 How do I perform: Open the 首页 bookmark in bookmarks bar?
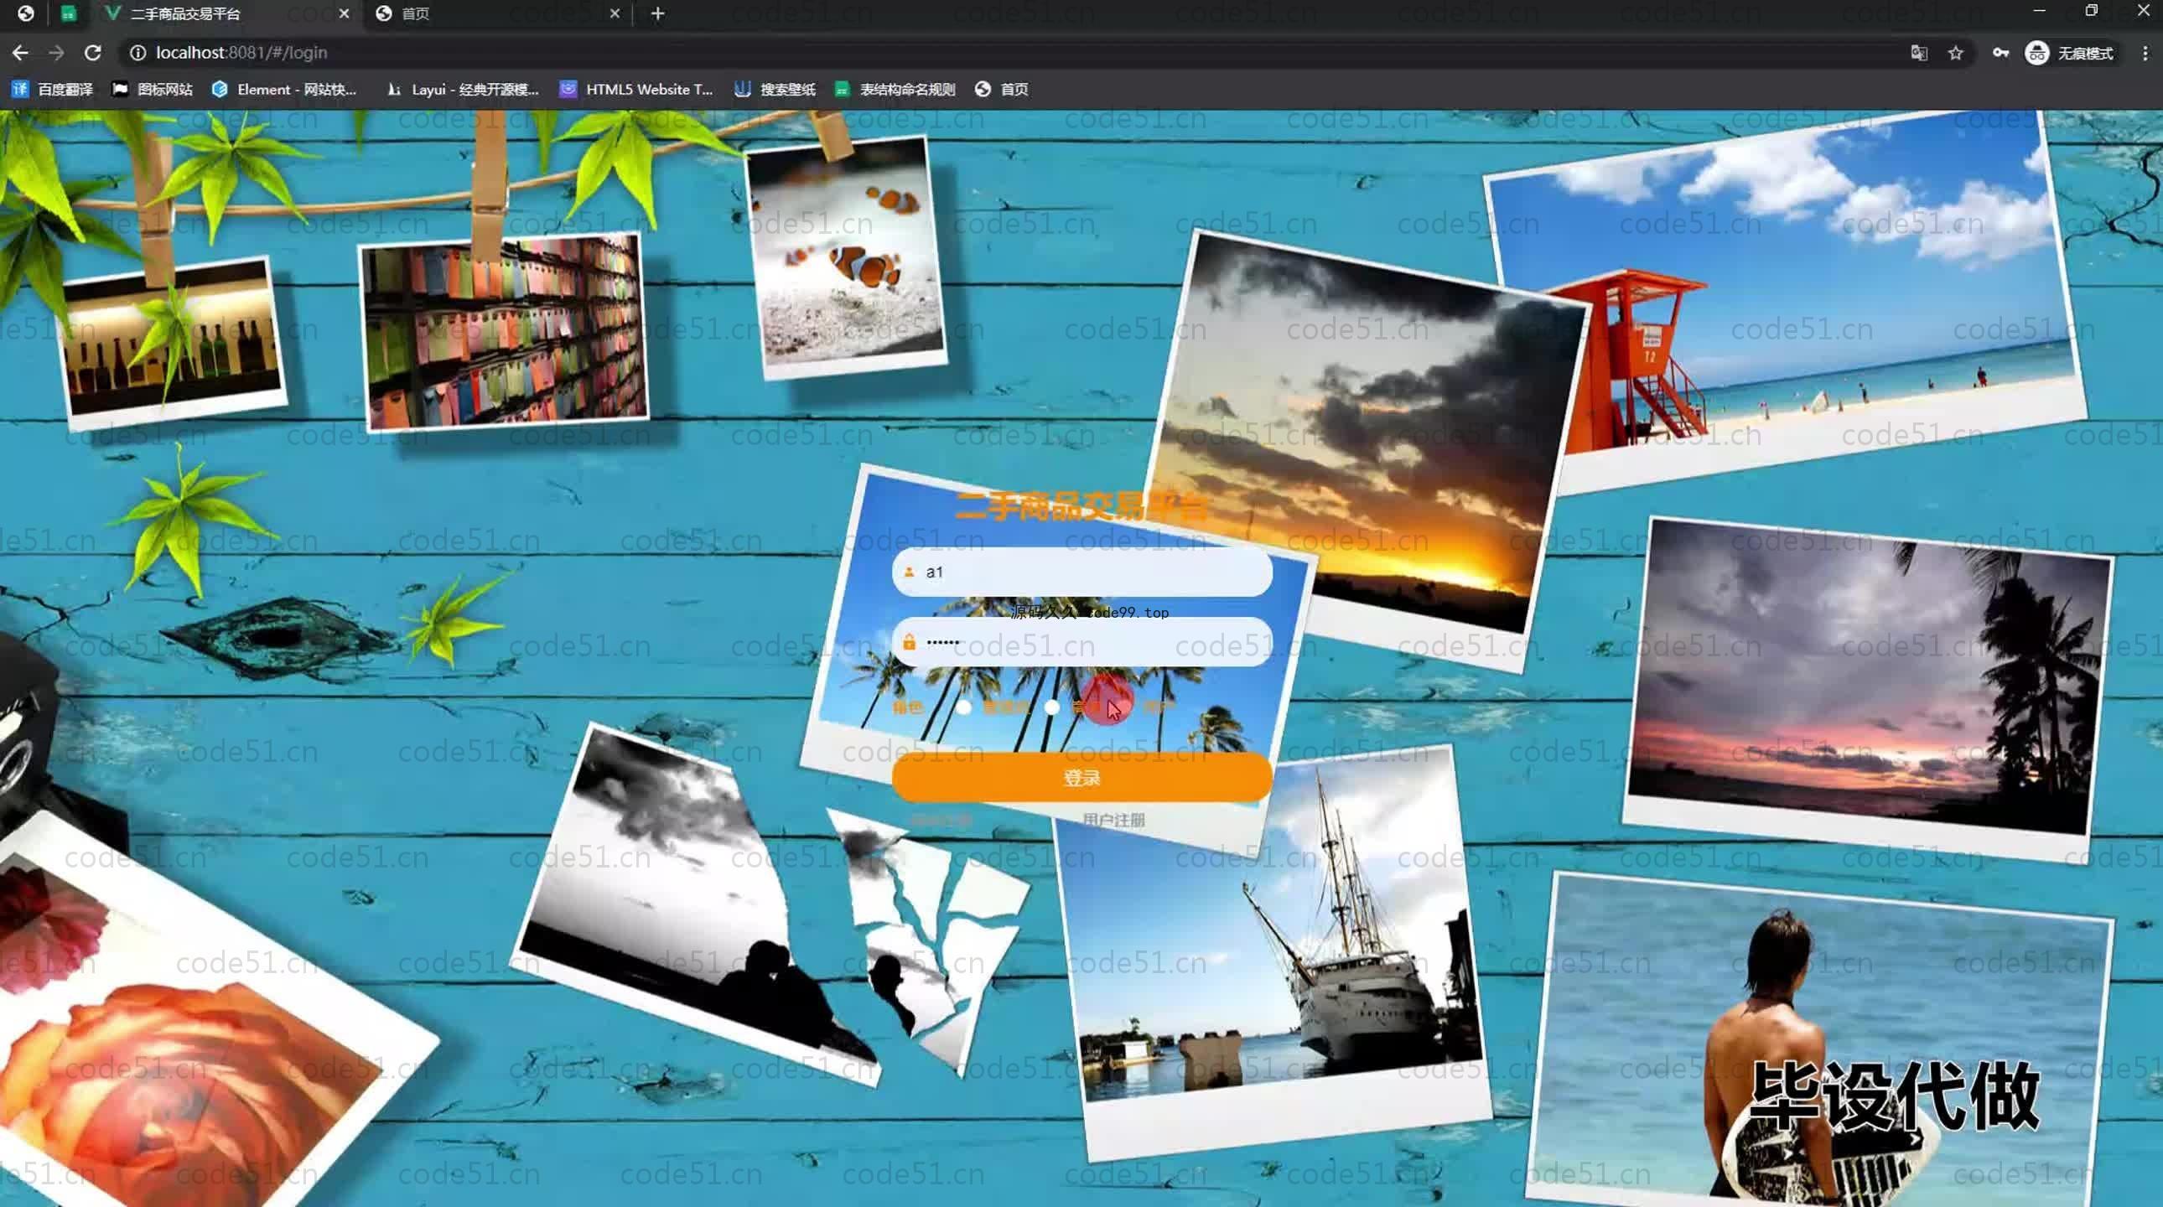[1002, 89]
